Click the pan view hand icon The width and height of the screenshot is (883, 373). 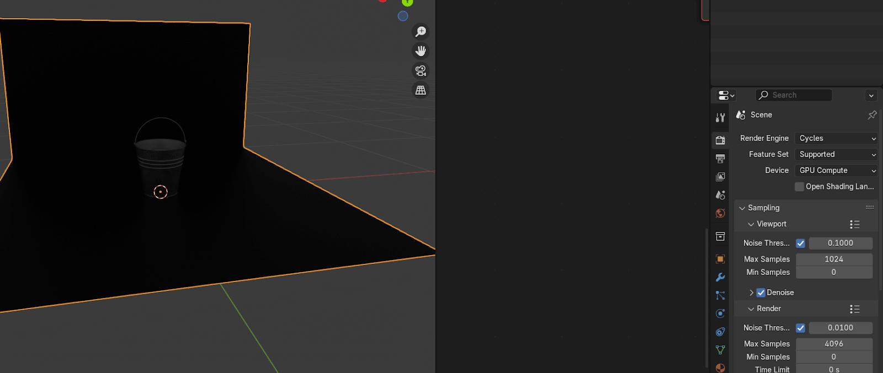(421, 51)
